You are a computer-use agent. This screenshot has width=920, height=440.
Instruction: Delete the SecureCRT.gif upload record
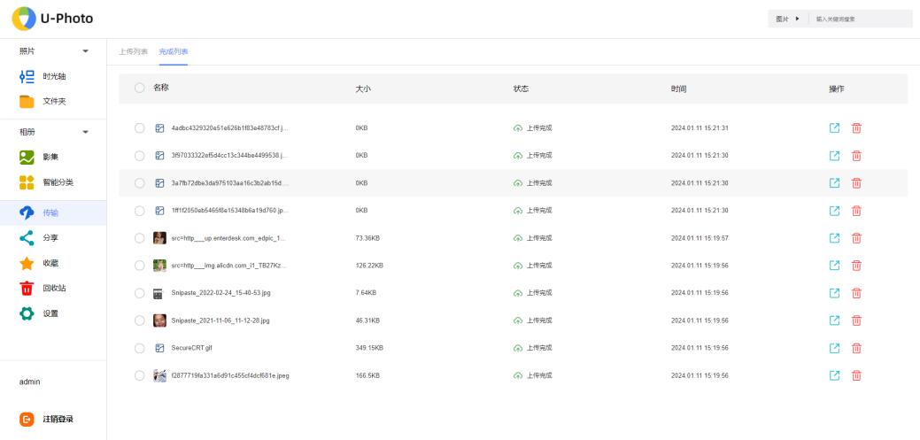click(856, 348)
